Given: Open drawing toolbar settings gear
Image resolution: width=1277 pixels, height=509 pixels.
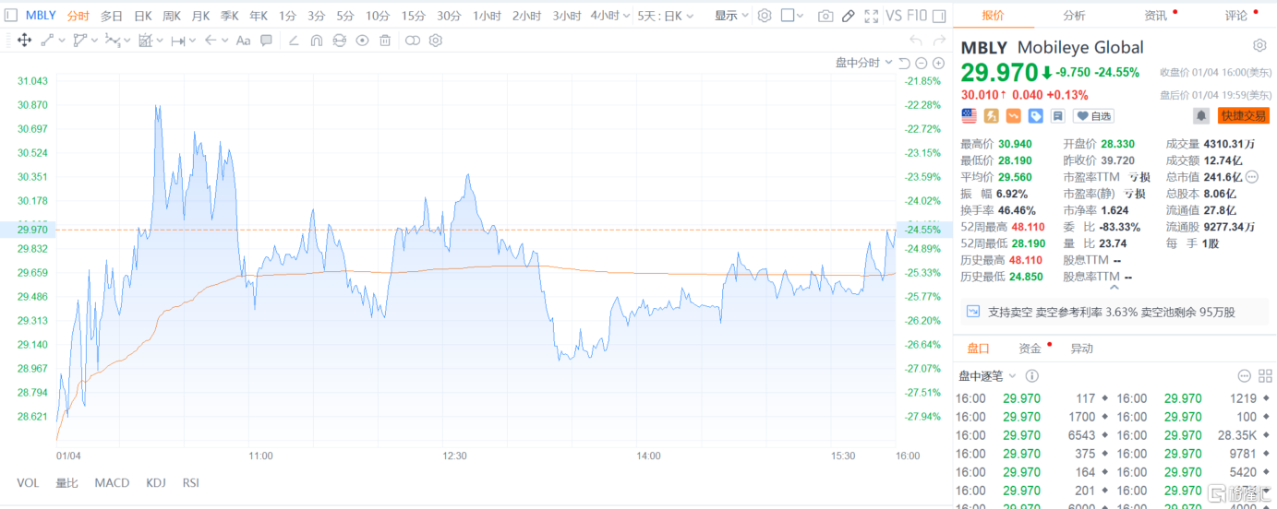Looking at the screenshot, I should pyautogui.click(x=435, y=41).
